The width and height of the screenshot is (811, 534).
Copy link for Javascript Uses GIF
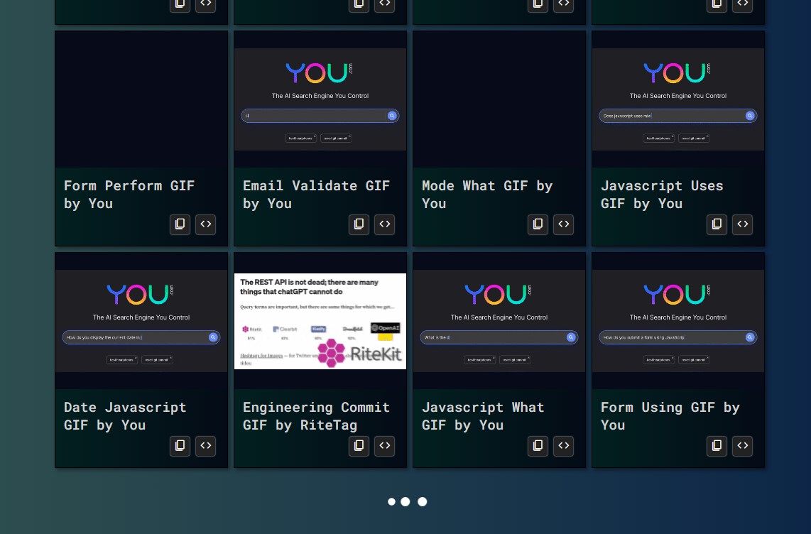pyautogui.click(x=717, y=224)
